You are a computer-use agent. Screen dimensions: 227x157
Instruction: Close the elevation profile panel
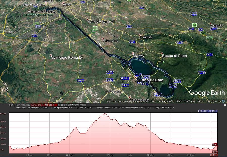click(225, 105)
